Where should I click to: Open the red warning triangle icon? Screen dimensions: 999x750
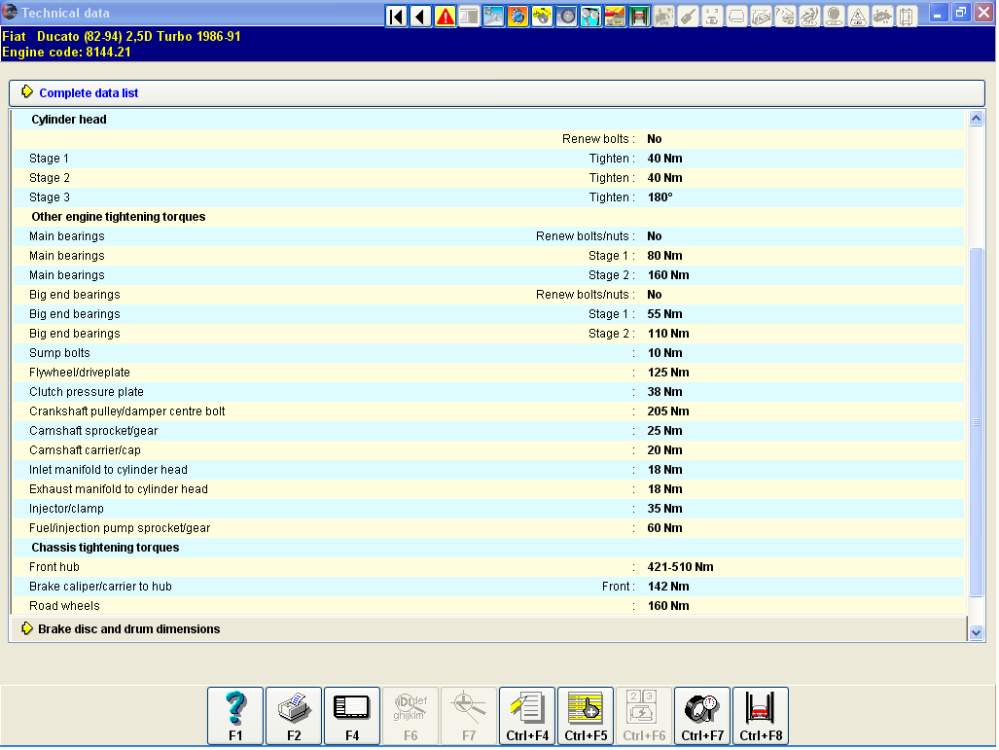(446, 16)
